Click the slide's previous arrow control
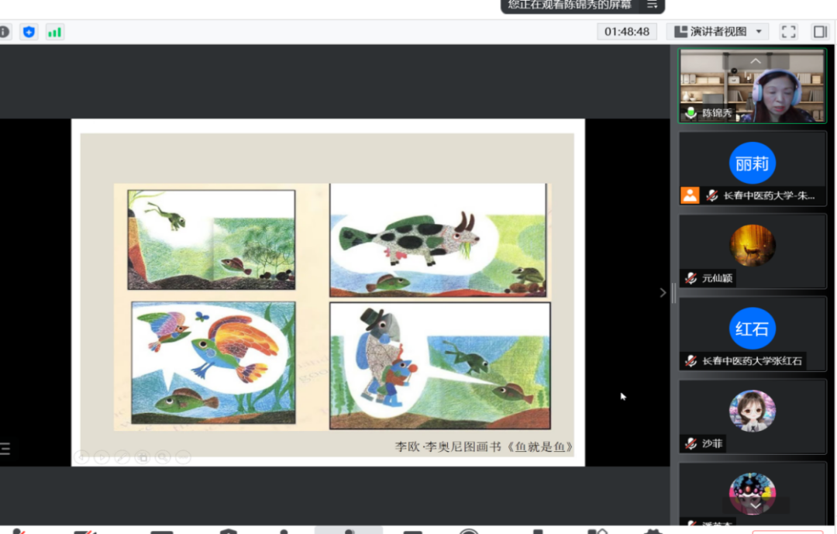This screenshot has width=837, height=534. 82,457
